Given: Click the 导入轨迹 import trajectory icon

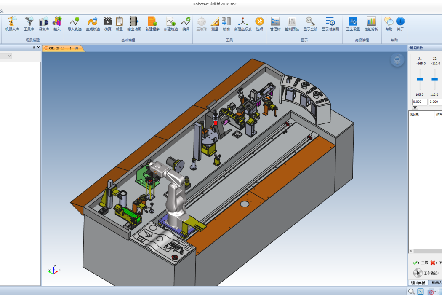Looking at the screenshot, I should (x=75, y=24).
